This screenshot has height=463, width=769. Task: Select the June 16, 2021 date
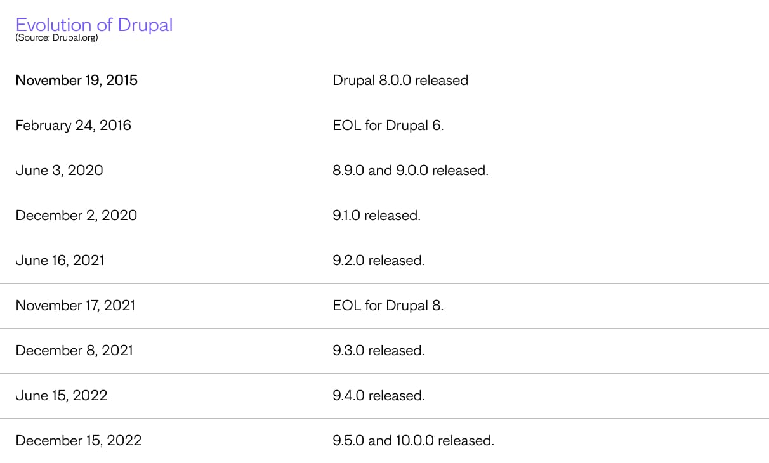[60, 261]
